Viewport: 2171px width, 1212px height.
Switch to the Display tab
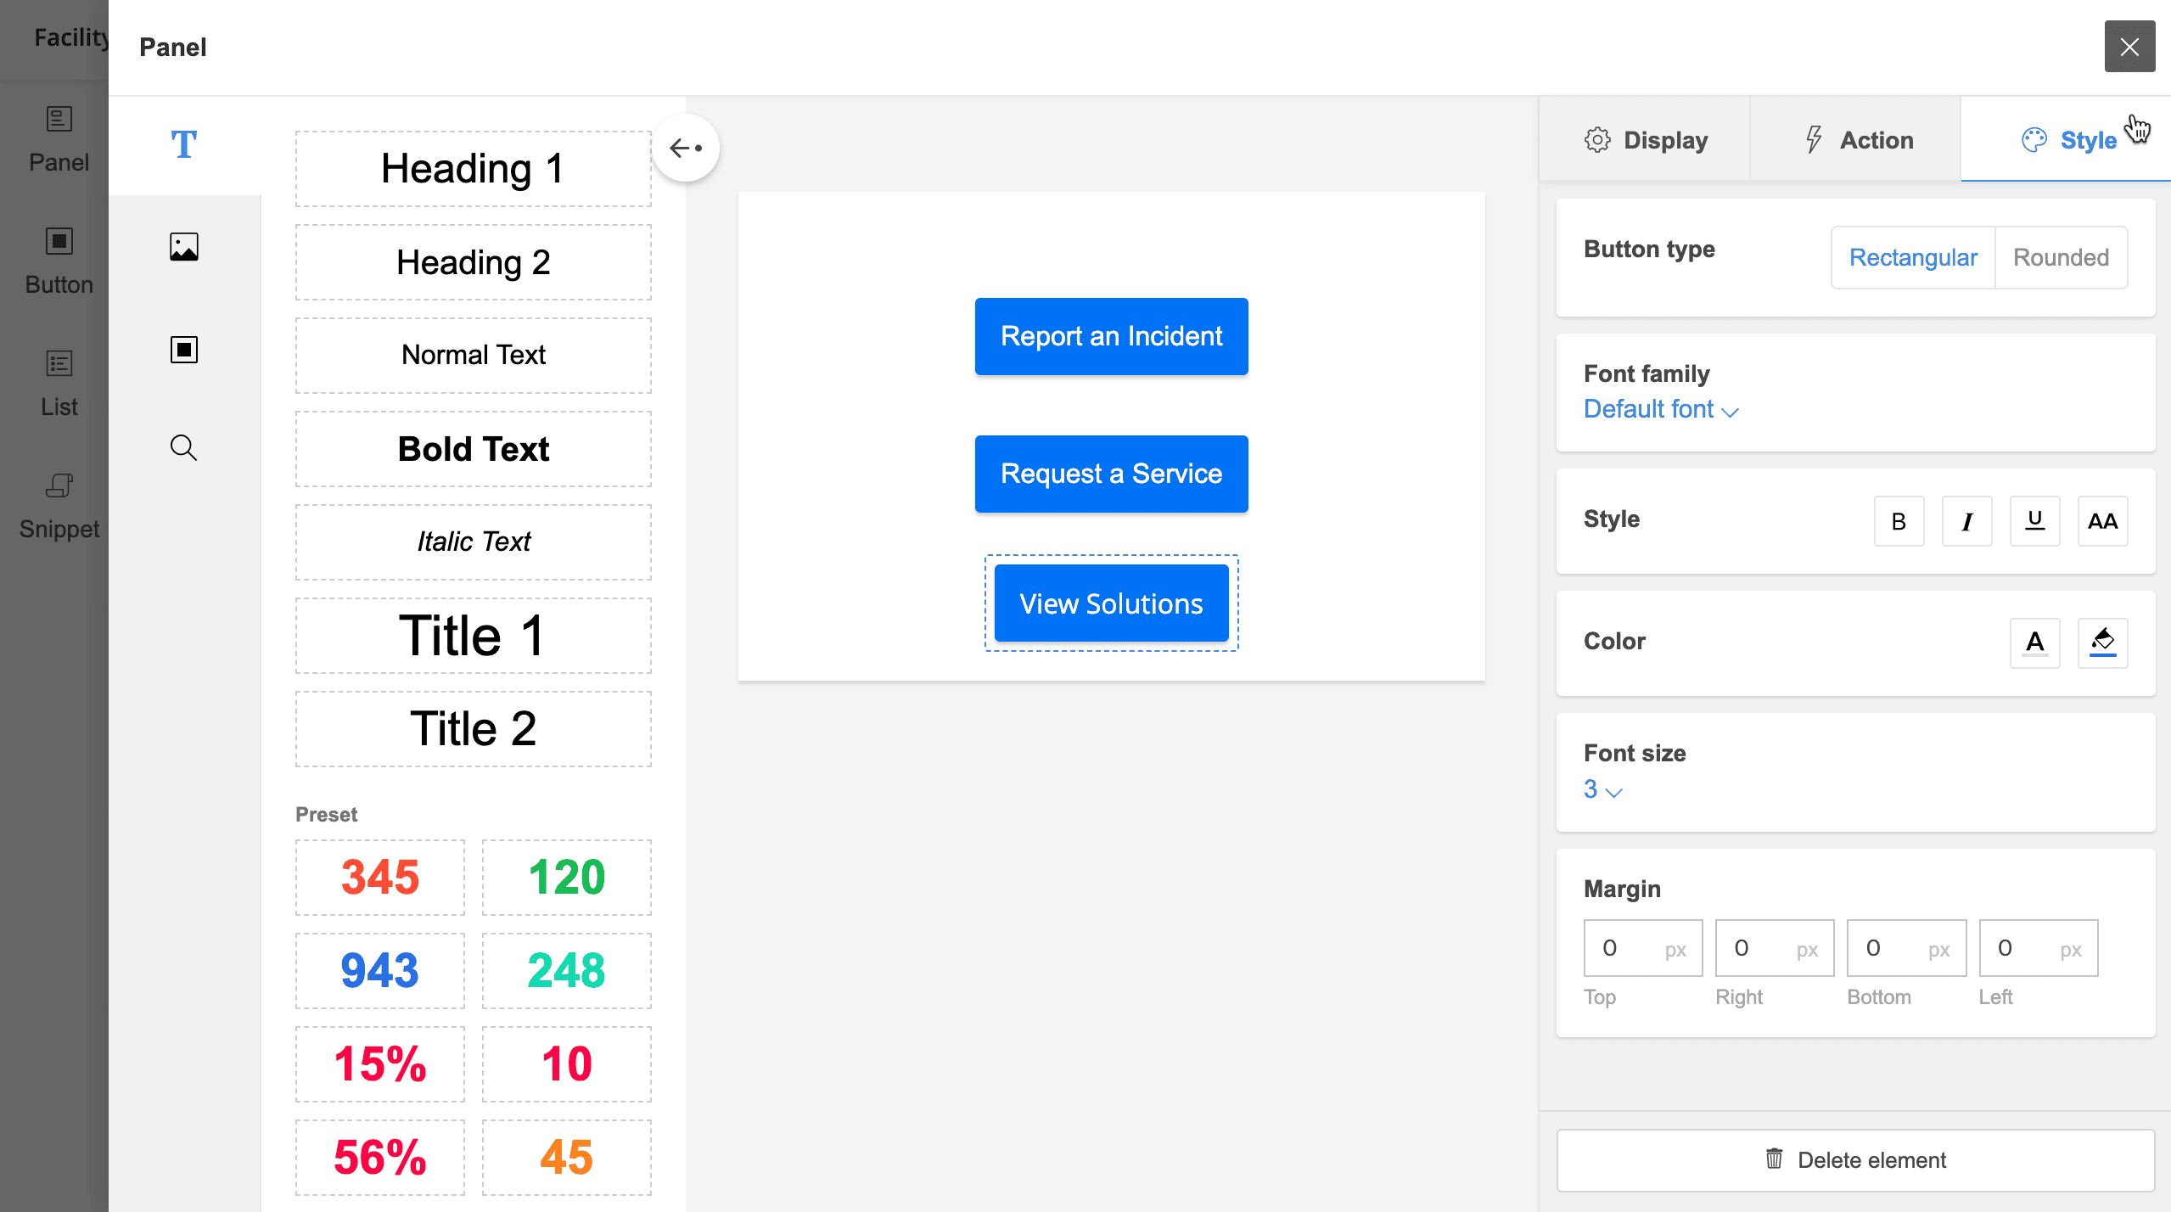1646,140
